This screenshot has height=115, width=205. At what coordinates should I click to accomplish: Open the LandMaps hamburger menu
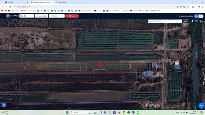point(4,16)
